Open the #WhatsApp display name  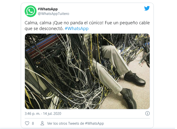[x=48, y=9]
